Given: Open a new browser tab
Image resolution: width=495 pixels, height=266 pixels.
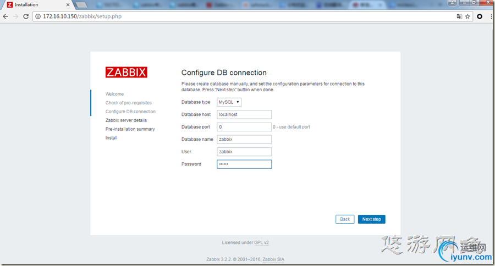Looking at the screenshot, I should (x=81, y=5).
